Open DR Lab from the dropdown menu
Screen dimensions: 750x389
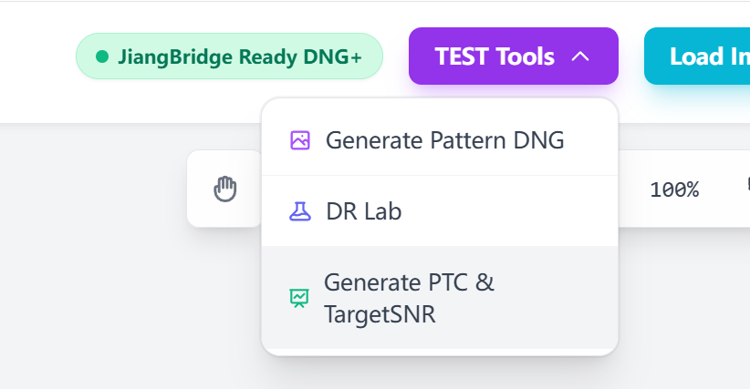coord(363,211)
